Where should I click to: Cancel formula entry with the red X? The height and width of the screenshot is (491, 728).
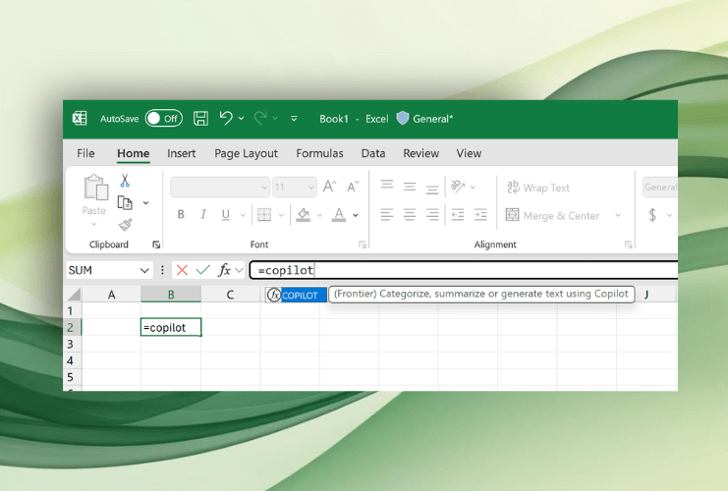click(x=184, y=270)
